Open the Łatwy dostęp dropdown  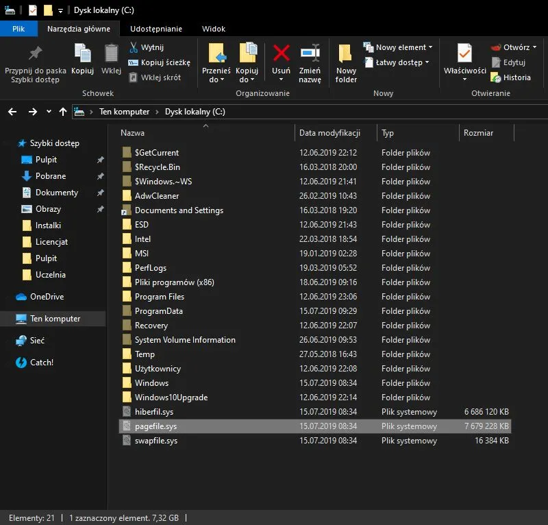[427, 62]
